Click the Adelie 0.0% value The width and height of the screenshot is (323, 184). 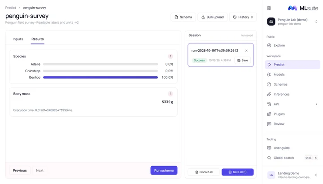pyautogui.click(x=169, y=64)
